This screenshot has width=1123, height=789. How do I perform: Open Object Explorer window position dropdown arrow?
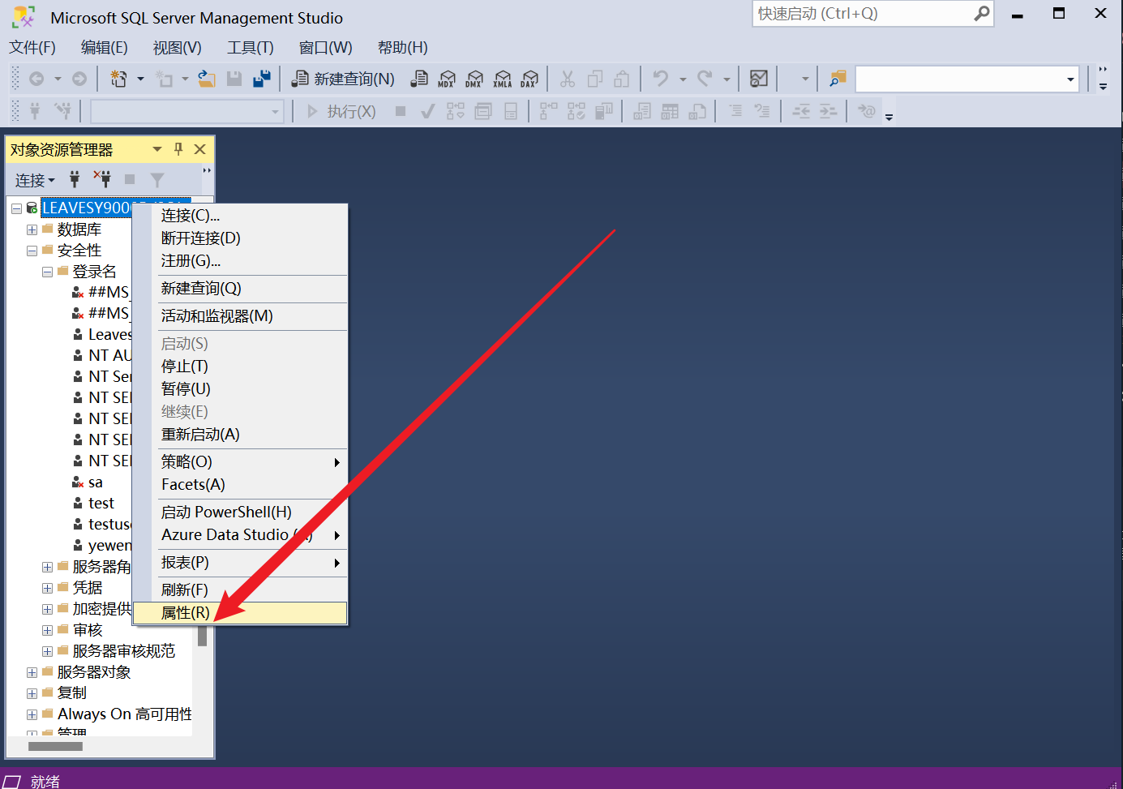157,149
